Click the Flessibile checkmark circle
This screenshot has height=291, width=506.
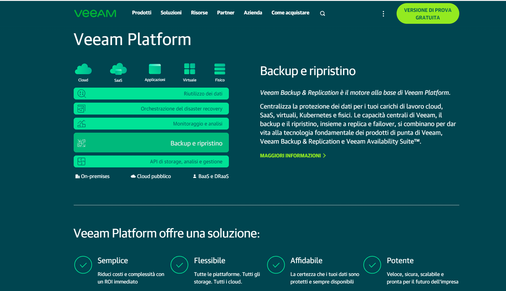[179, 265]
